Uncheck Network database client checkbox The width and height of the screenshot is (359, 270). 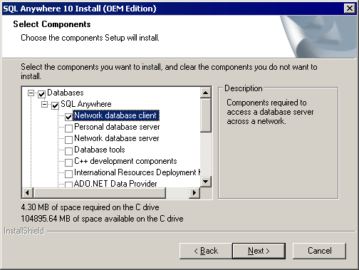[x=68, y=117]
